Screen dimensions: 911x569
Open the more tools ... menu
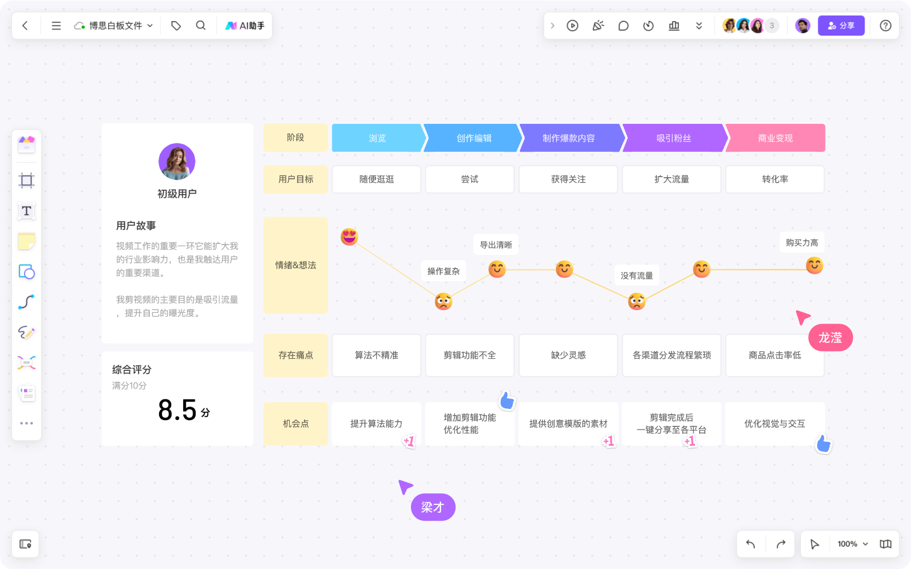click(x=26, y=422)
